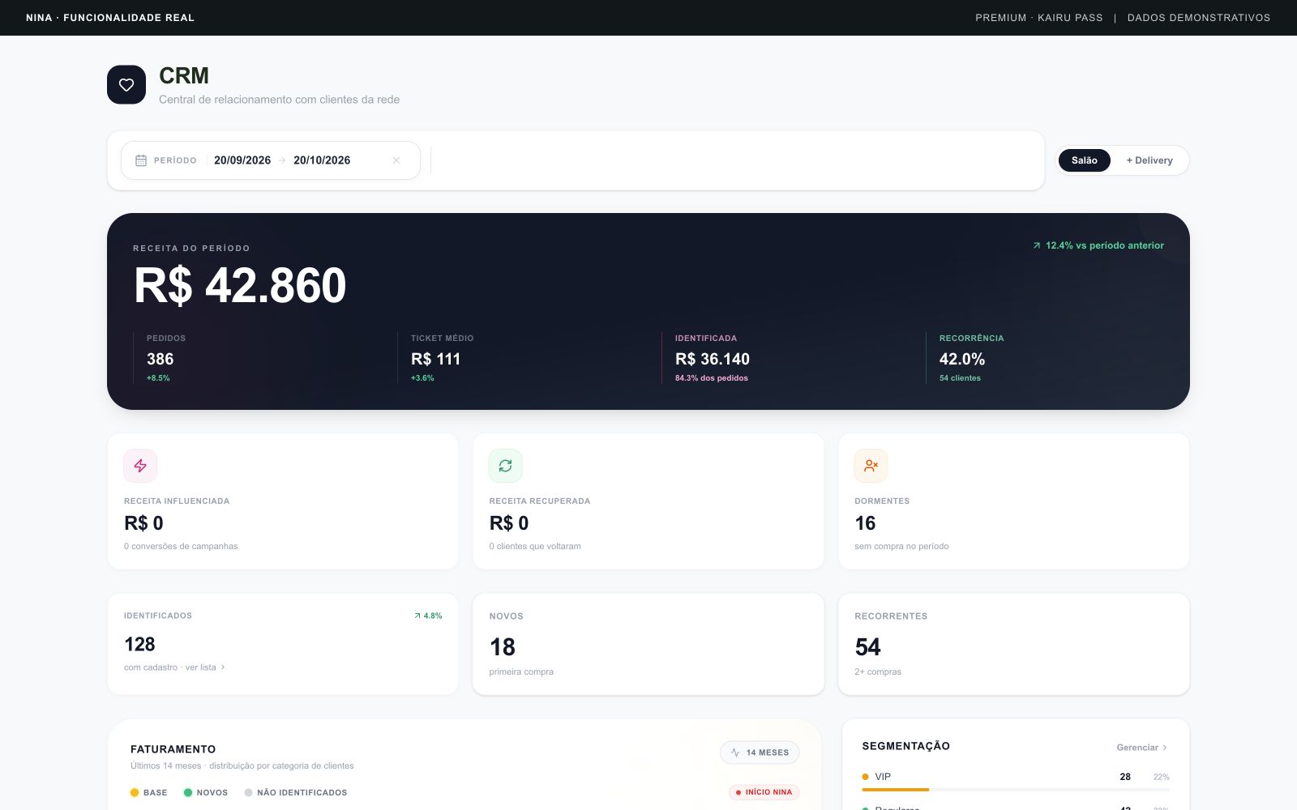The height and width of the screenshot is (810, 1297).
Task: Click the VIP segment progress bar
Action: coord(1016,789)
